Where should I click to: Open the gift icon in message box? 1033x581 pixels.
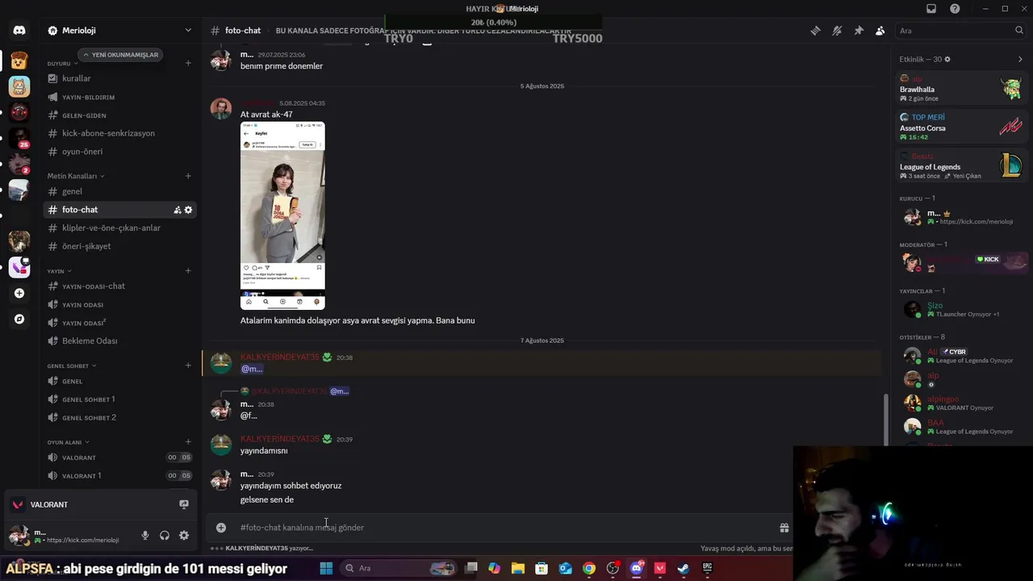(784, 528)
